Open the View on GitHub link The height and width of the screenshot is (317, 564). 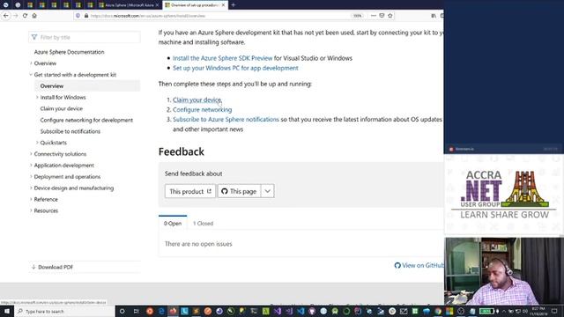419,266
